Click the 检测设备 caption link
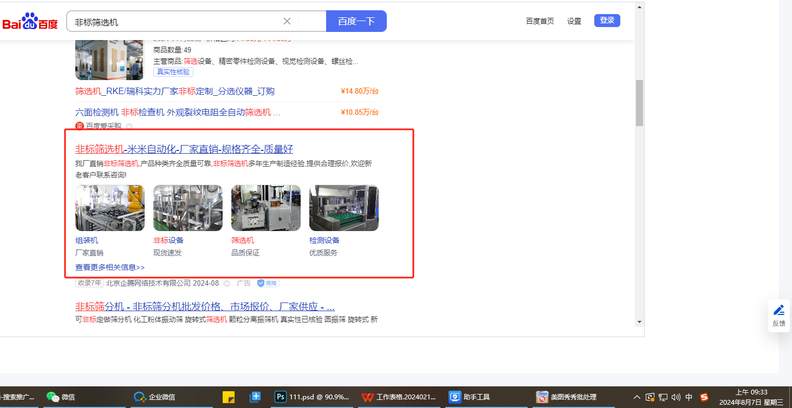The width and height of the screenshot is (792, 408). pos(324,240)
